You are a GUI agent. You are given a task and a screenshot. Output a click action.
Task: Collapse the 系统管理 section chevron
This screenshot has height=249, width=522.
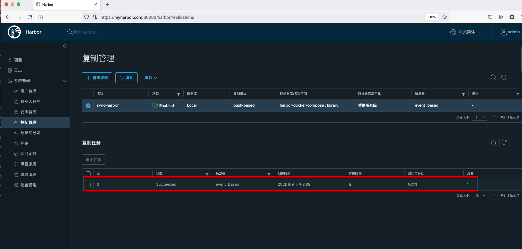point(65,81)
